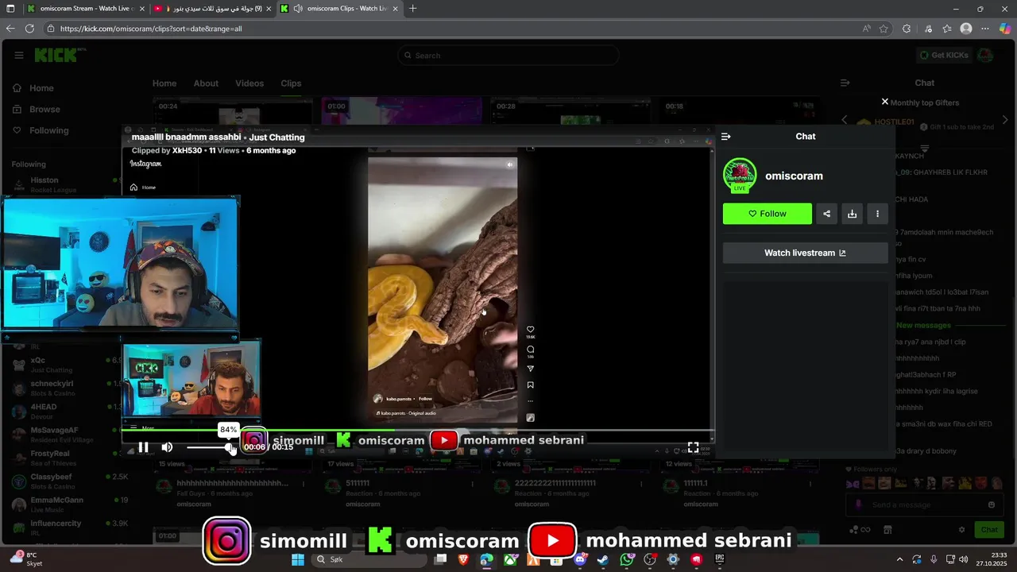The image size is (1017, 572).
Task: Follow omiscoram with the green button
Action: (x=768, y=214)
